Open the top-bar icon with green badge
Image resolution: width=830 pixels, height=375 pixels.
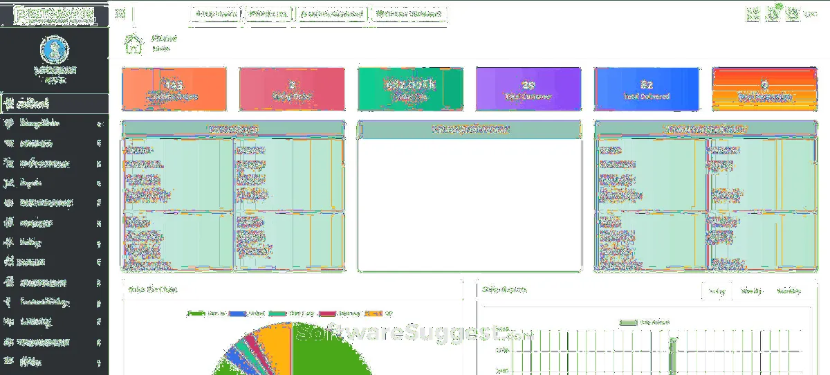coord(773,12)
